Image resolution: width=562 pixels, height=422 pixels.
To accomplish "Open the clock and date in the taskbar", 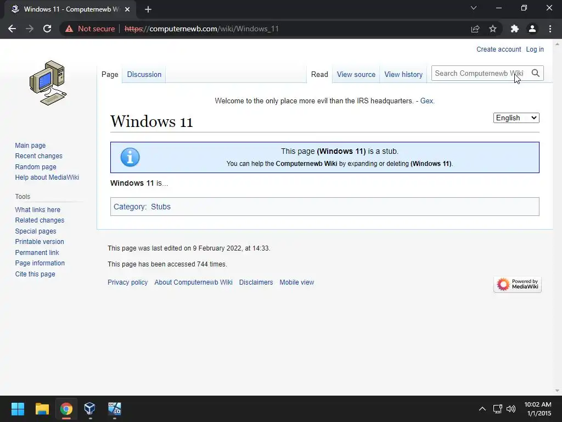I will (538, 409).
